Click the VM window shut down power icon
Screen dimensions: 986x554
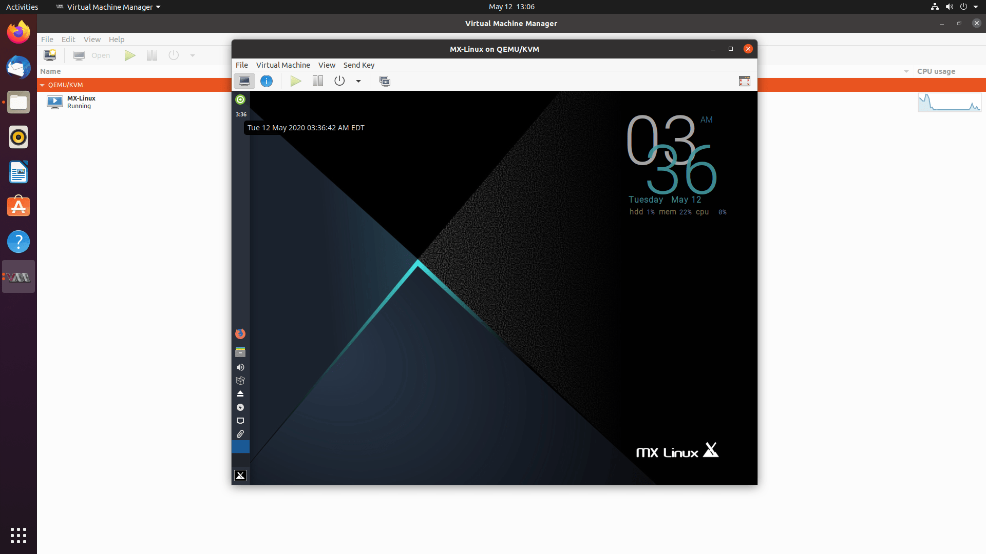click(339, 81)
